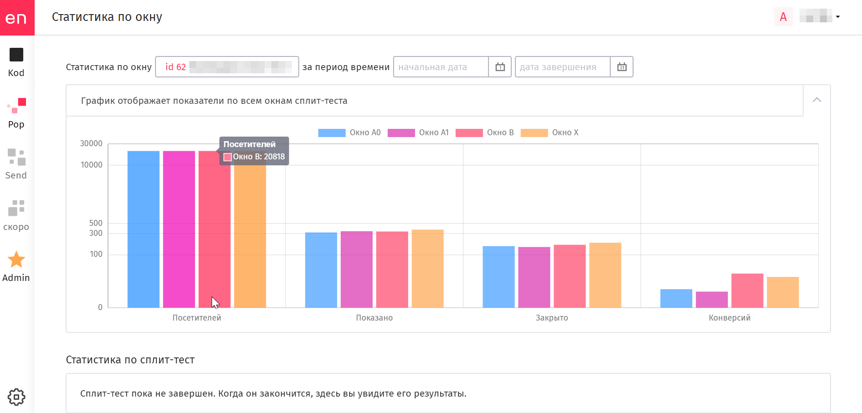Click 'Конверсий' axis label
862x413 pixels.
point(729,318)
